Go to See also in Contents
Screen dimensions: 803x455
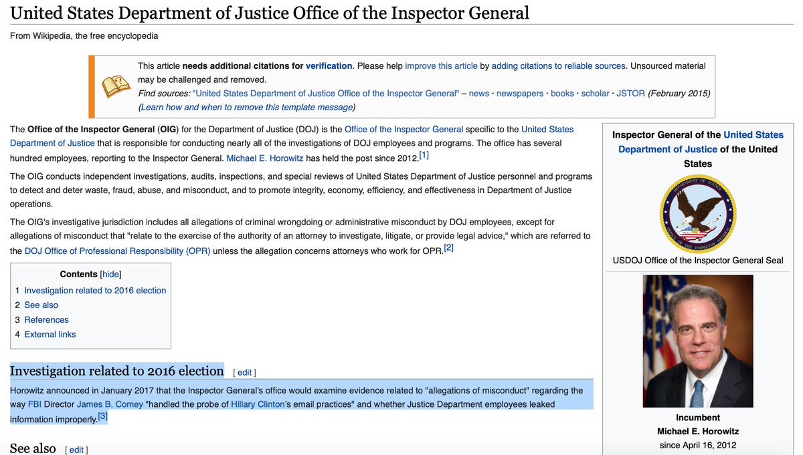(x=41, y=305)
